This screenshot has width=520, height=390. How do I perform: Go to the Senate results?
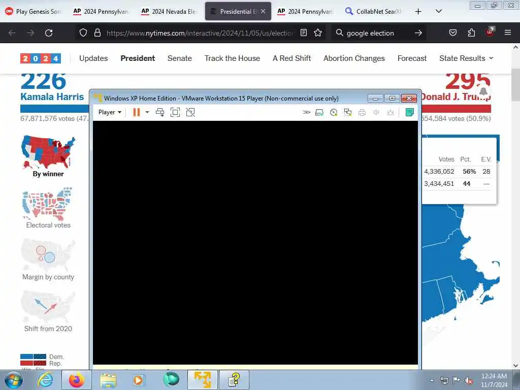[180, 58]
